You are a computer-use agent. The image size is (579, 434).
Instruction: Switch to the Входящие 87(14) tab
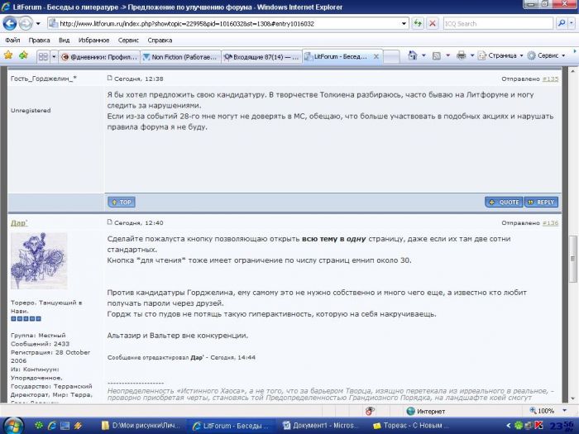pos(260,57)
